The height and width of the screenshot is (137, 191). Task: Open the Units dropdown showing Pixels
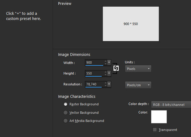pyautogui.click(x=138, y=69)
